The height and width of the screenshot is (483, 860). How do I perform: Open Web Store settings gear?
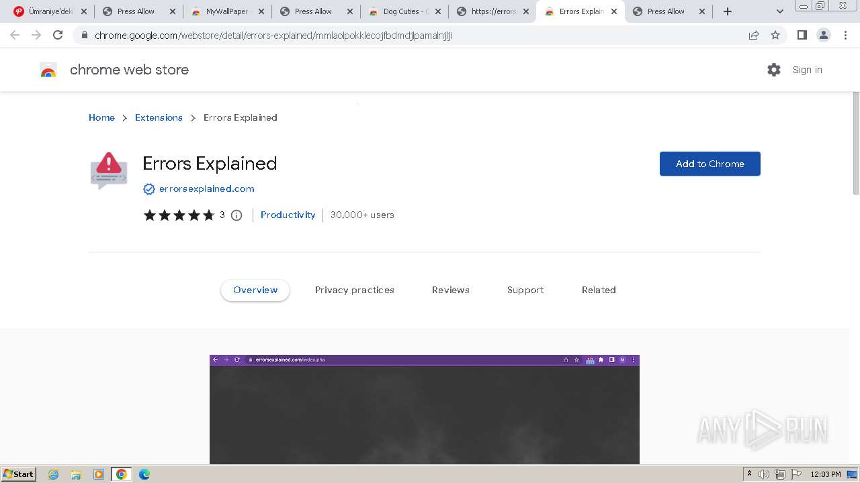(774, 70)
